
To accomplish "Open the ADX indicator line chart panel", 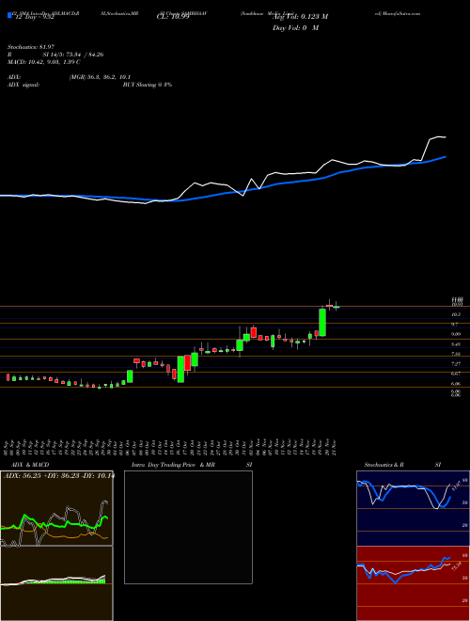I will (56, 508).
